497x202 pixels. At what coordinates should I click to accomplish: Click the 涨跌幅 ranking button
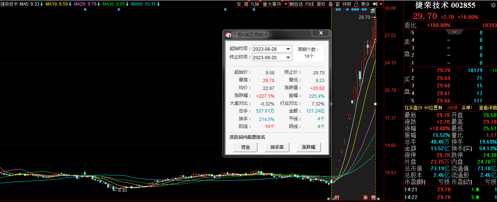[x=309, y=147]
